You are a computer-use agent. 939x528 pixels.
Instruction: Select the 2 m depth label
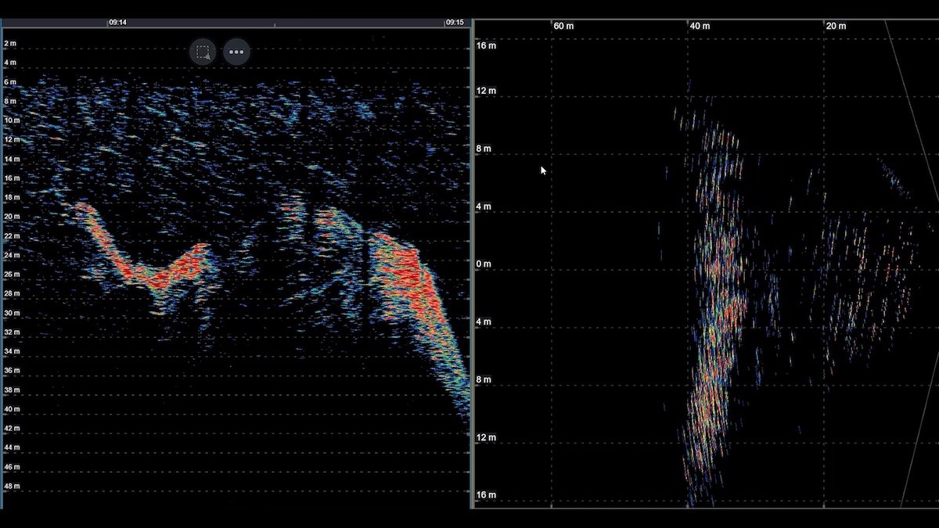[x=10, y=43]
